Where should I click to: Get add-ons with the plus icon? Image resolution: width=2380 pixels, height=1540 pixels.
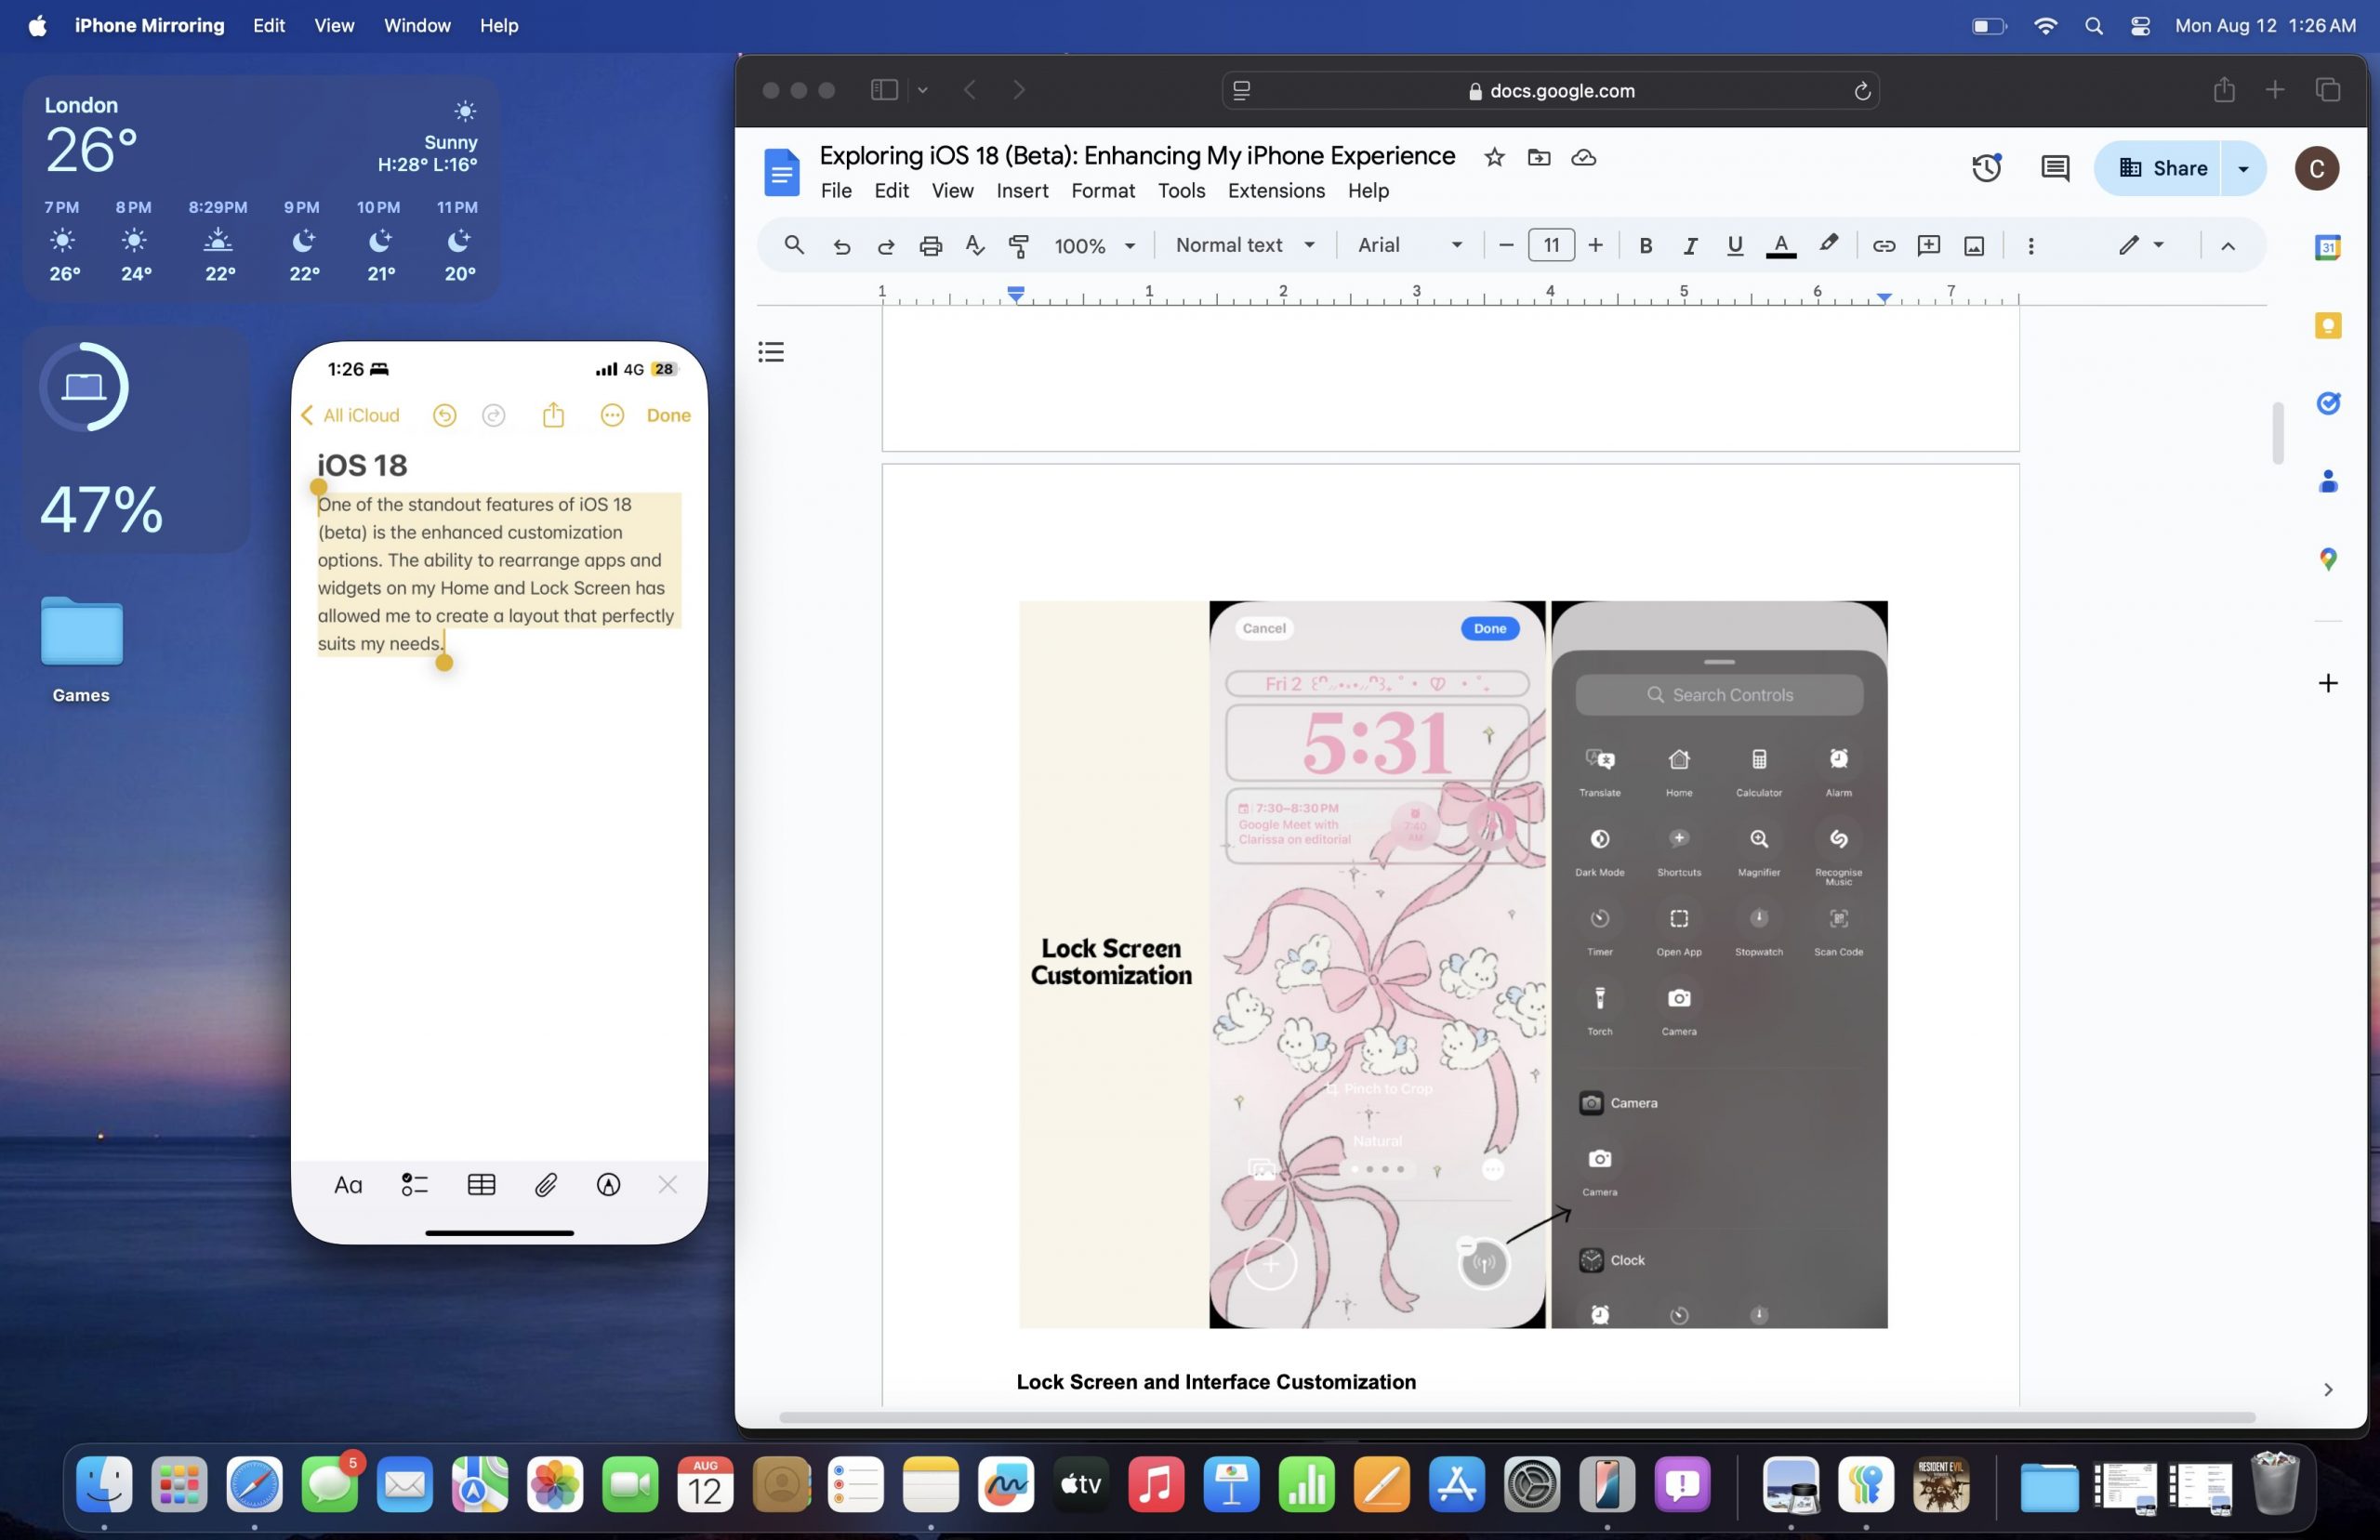pyautogui.click(x=2327, y=683)
